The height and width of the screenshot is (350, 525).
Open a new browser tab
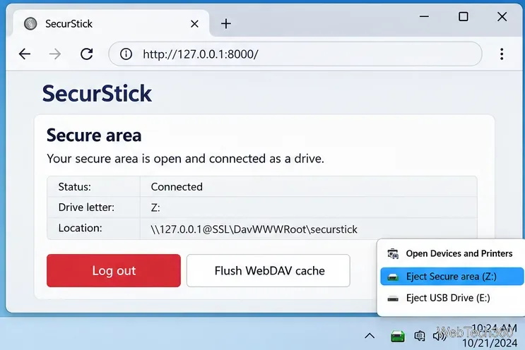226,23
